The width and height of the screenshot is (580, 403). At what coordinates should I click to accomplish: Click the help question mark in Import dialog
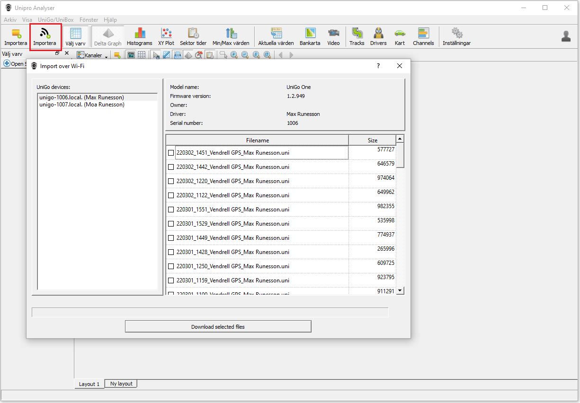click(x=378, y=66)
